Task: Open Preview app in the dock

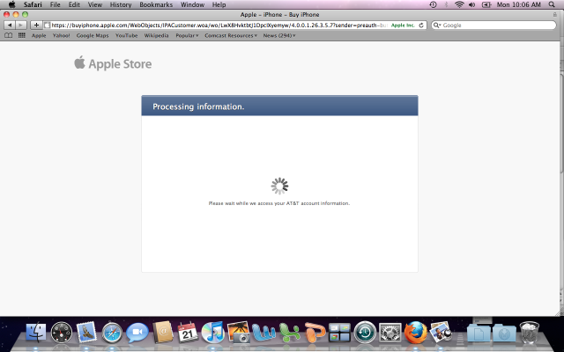Action: pos(442,332)
